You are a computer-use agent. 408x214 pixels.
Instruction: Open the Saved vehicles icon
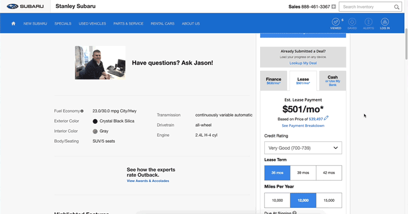tap(352, 23)
